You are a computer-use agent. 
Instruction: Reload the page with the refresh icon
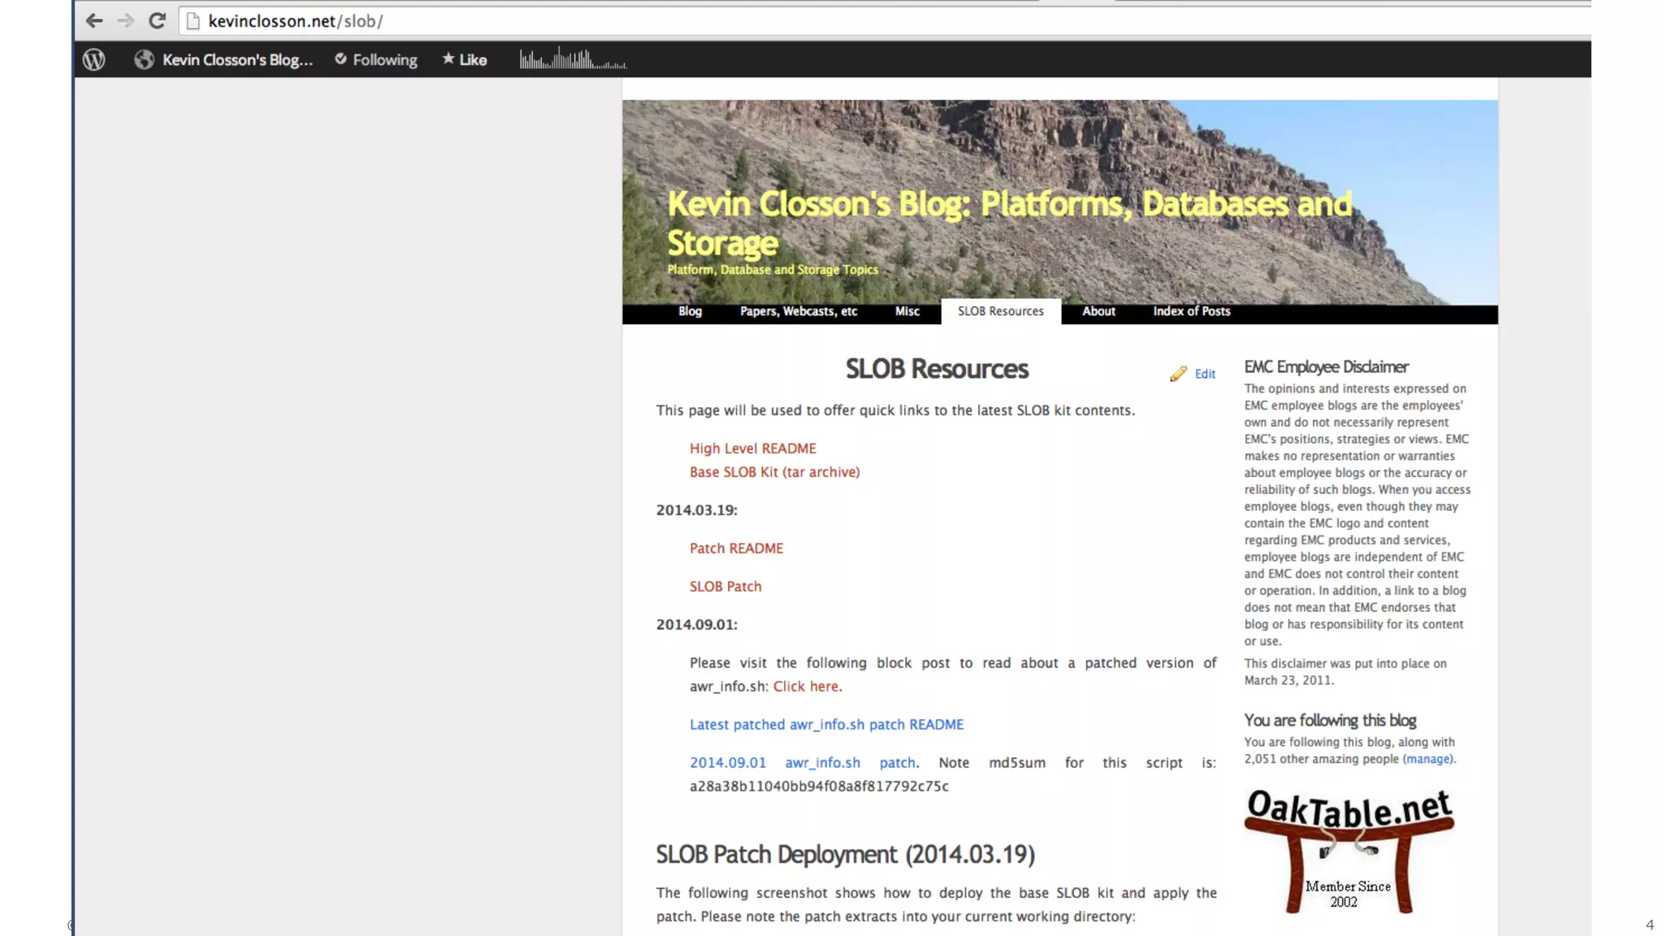point(157,21)
